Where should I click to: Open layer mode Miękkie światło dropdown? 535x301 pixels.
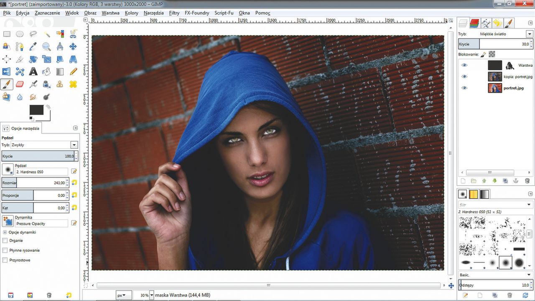point(530,34)
